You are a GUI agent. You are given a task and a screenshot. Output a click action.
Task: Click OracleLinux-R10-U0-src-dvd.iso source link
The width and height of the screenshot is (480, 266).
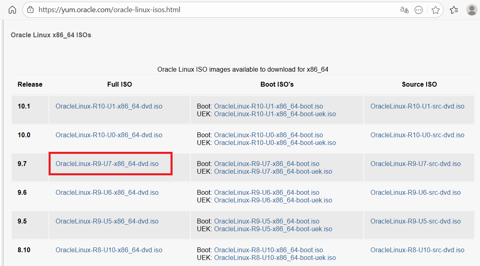click(x=417, y=135)
